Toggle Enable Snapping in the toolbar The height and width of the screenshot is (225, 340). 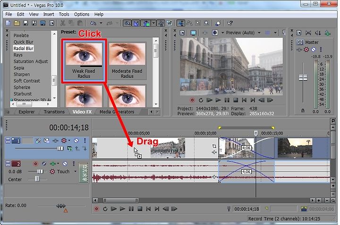click(127, 23)
